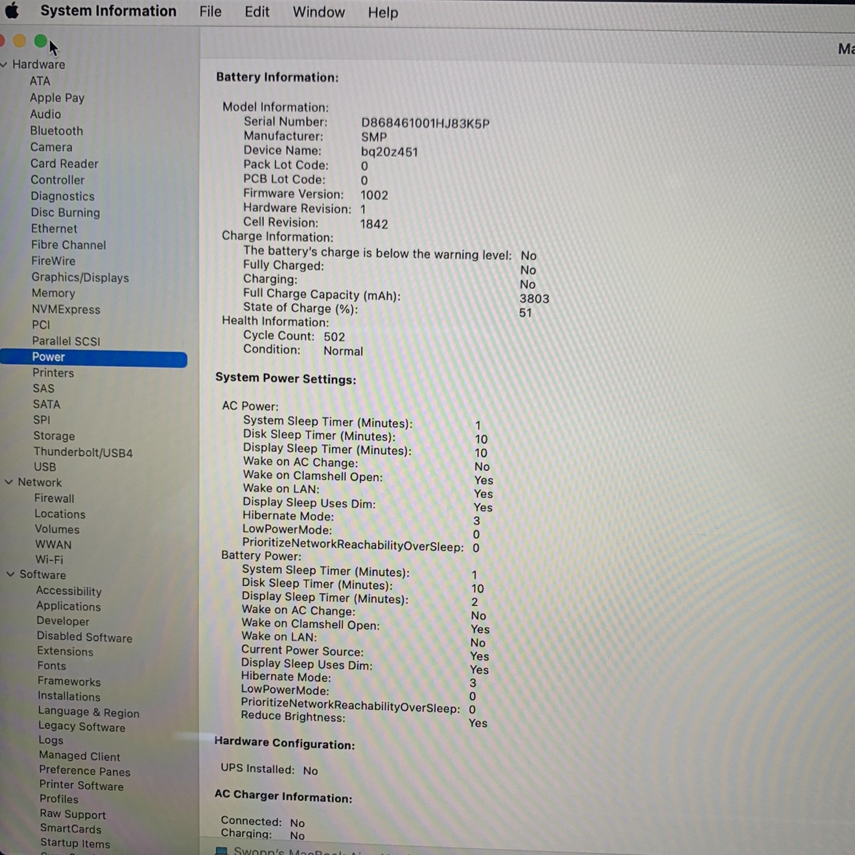Collapse the Network section
855x855 pixels.
point(9,482)
